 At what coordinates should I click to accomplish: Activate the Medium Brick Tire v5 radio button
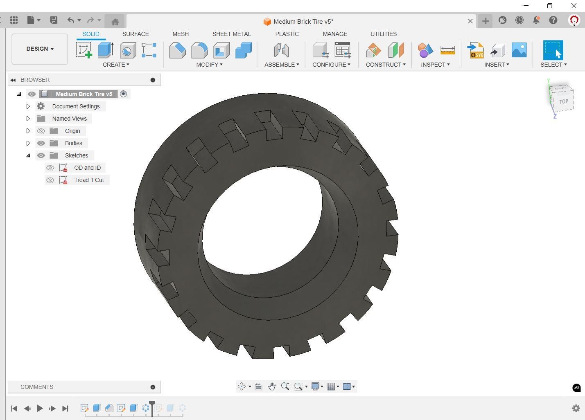[124, 94]
